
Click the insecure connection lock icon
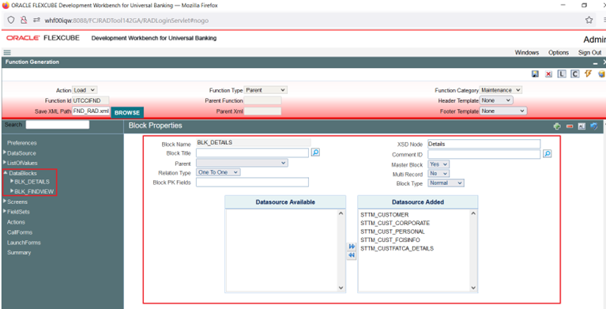pyautogui.click(x=24, y=20)
